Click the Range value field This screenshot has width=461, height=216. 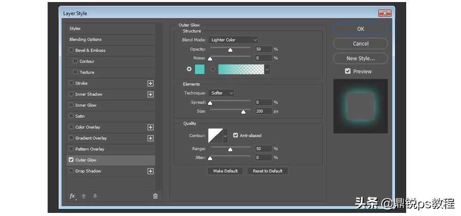pos(263,149)
